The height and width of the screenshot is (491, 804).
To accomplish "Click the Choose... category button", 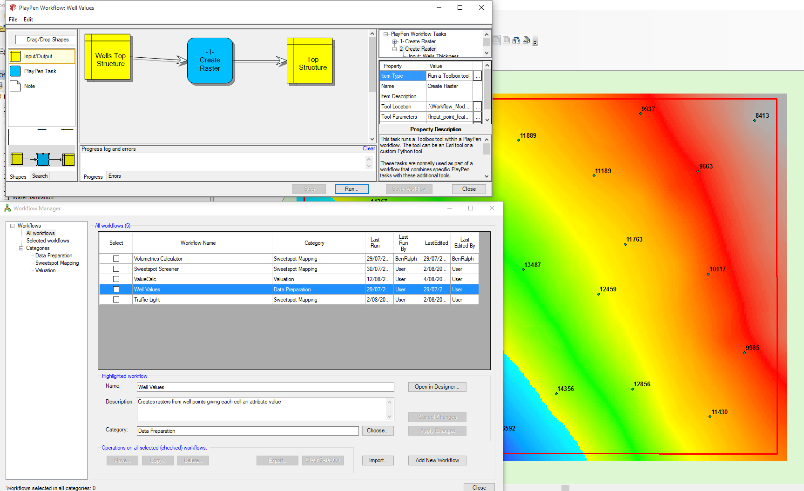I will point(378,430).
